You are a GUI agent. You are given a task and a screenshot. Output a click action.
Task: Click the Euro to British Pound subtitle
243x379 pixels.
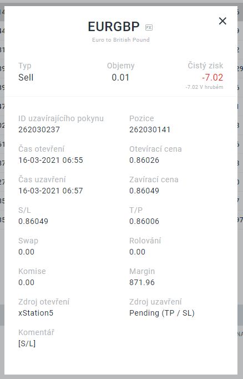[x=121, y=40]
